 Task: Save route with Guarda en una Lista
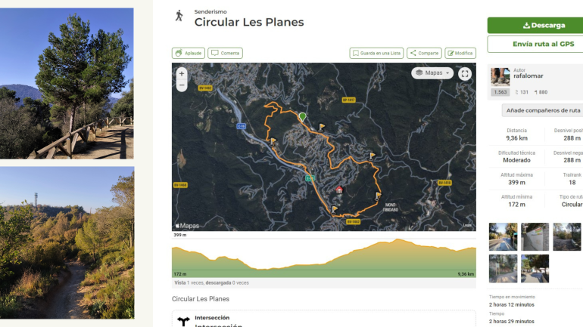pyautogui.click(x=376, y=53)
